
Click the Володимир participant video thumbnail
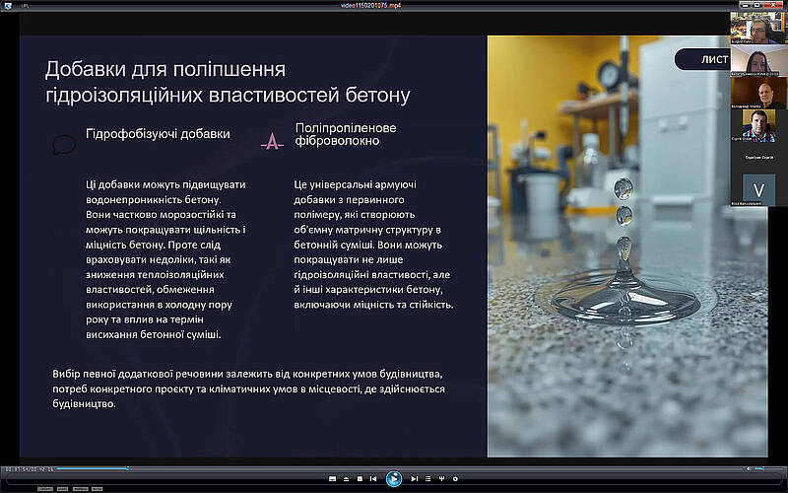758,93
